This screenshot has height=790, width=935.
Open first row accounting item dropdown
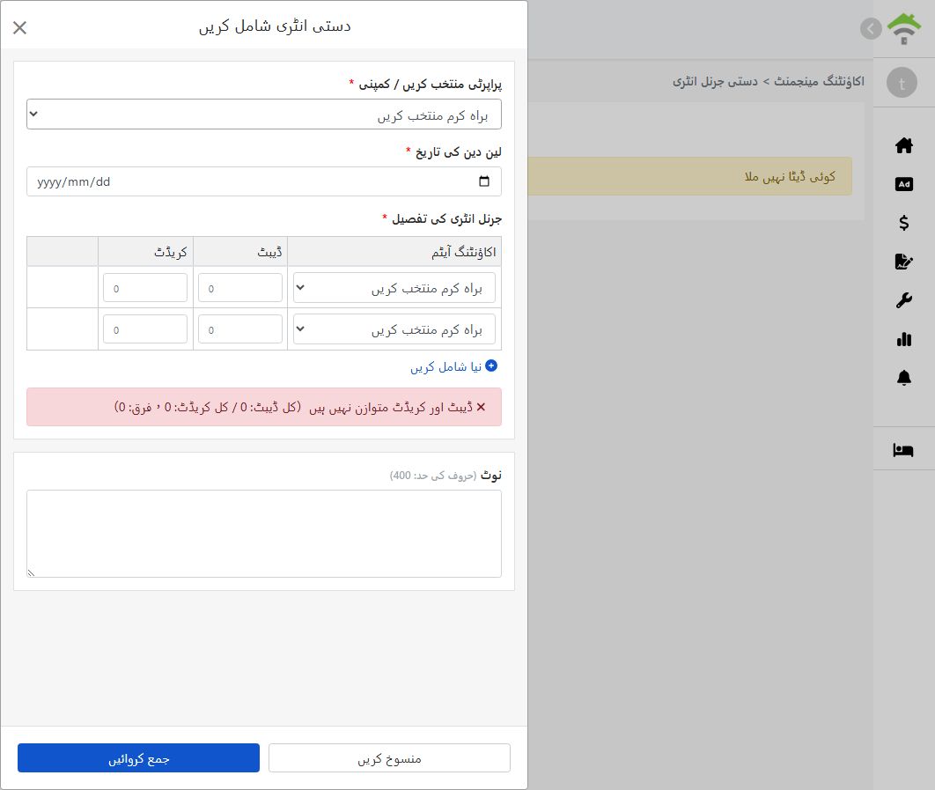point(394,288)
